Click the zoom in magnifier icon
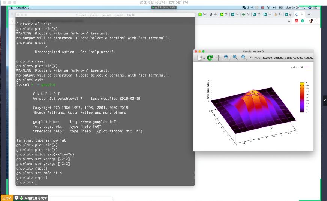Viewport: 327px width, 201px height. tap(235, 58)
